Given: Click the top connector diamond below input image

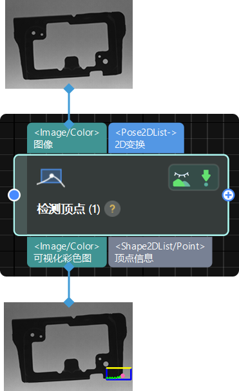Looking at the screenshot, I should [x=69, y=89].
